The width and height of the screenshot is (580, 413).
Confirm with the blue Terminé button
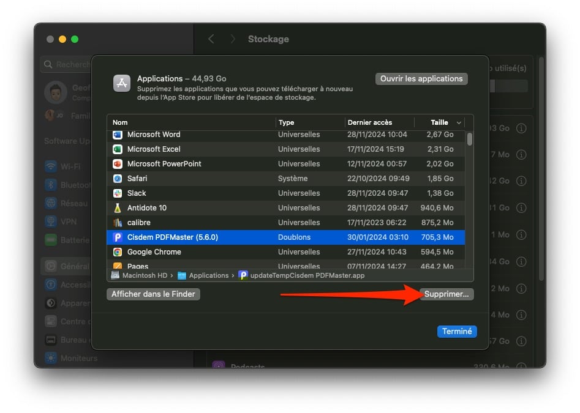tap(457, 332)
